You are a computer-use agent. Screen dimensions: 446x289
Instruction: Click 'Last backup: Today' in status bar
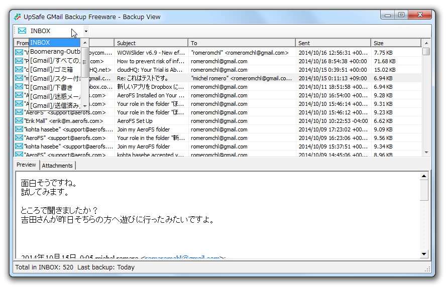[x=106, y=267]
